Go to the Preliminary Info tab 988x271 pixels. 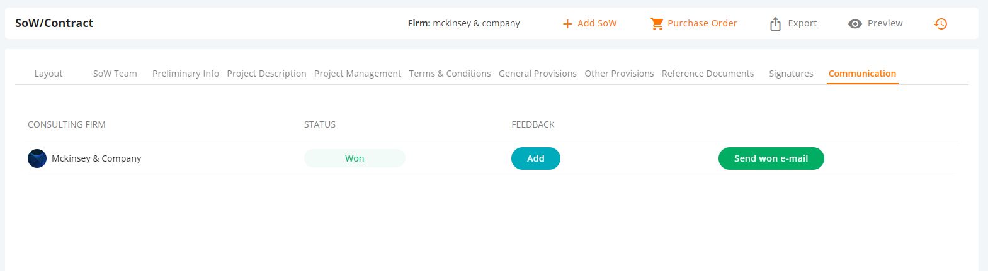[186, 74]
